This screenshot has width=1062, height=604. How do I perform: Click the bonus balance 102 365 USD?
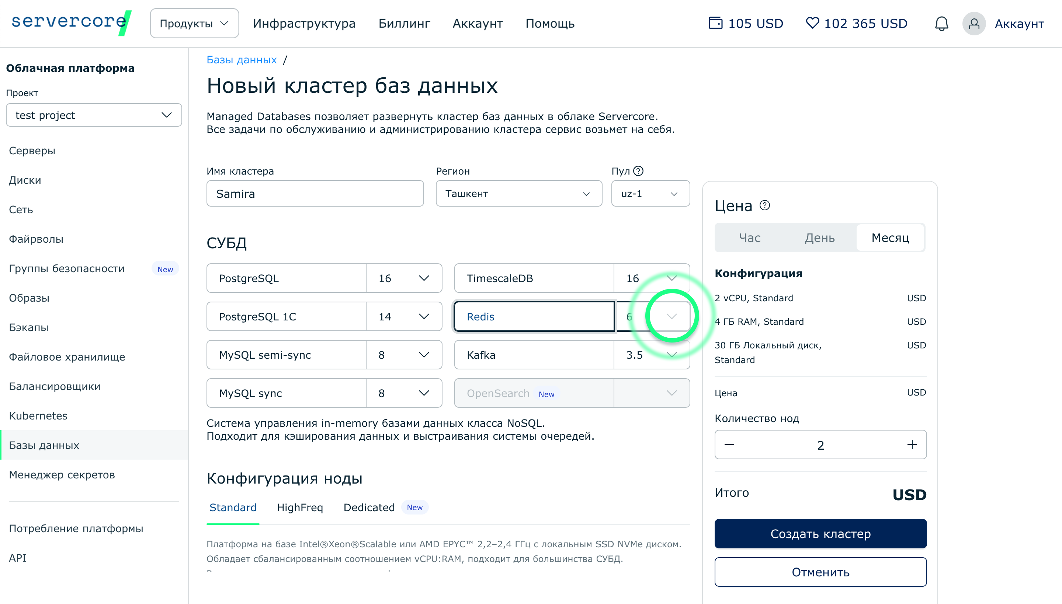(856, 23)
